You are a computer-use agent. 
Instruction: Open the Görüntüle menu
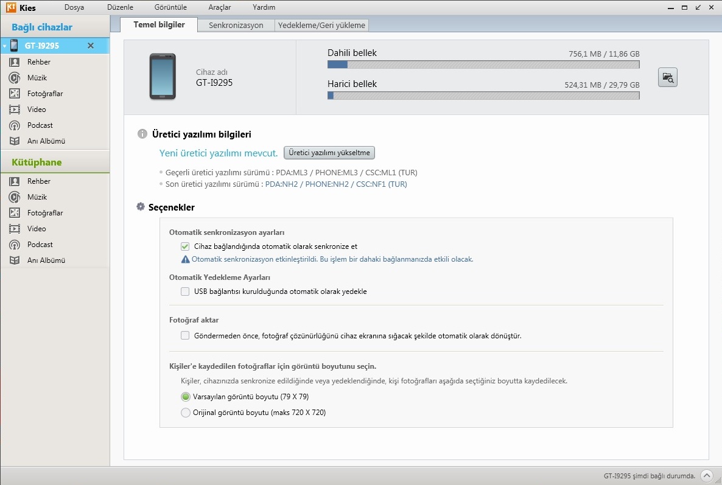[170, 7]
